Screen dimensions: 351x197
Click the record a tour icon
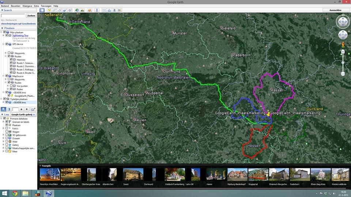(x=70, y=10)
